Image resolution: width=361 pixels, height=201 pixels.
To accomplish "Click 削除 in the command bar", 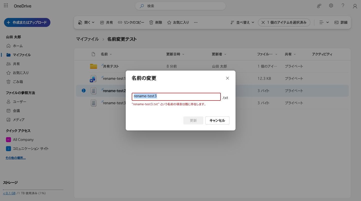I will (156, 22).
